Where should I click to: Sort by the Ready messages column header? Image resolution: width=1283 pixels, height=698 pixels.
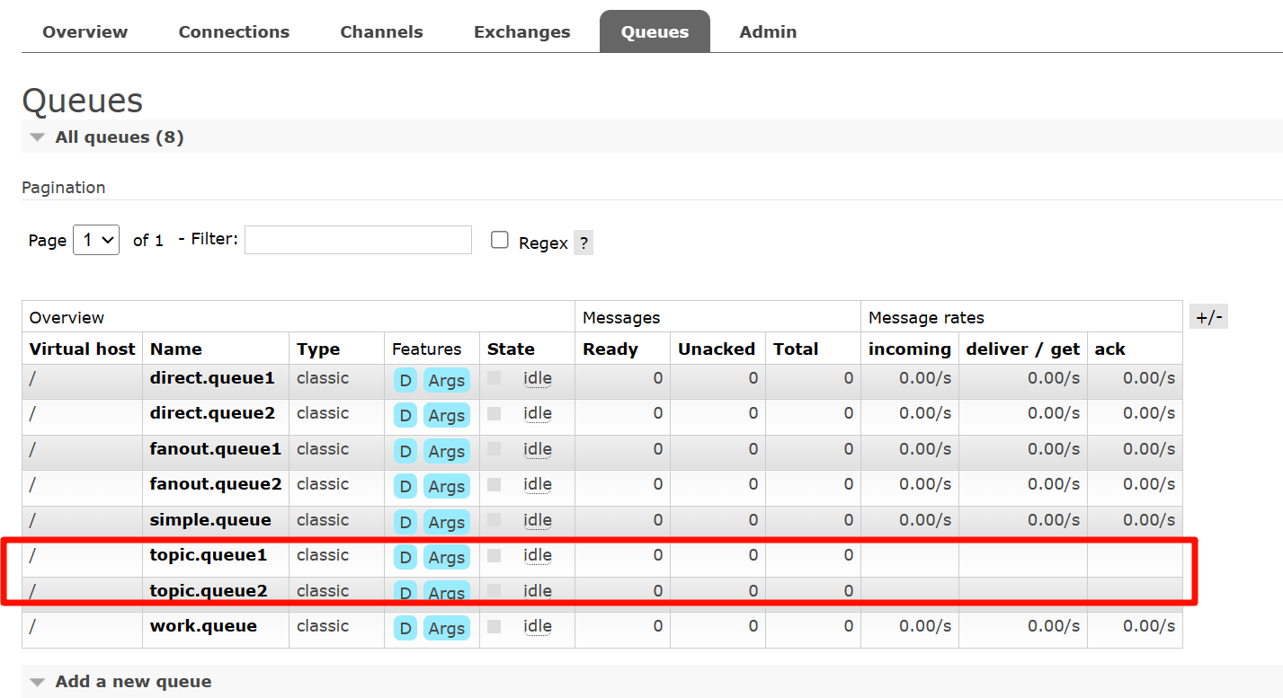click(610, 349)
